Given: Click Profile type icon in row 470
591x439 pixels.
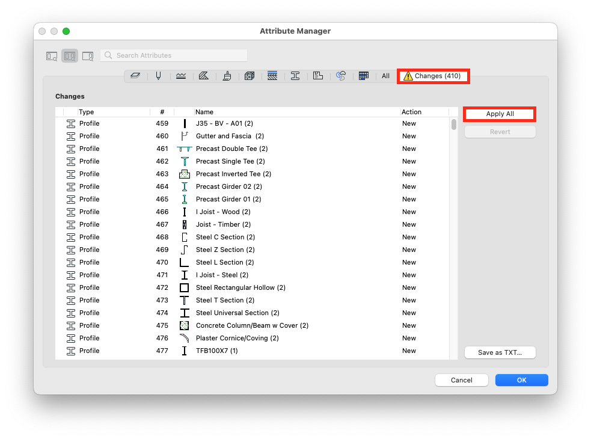Looking at the screenshot, I should (x=71, y=262).
